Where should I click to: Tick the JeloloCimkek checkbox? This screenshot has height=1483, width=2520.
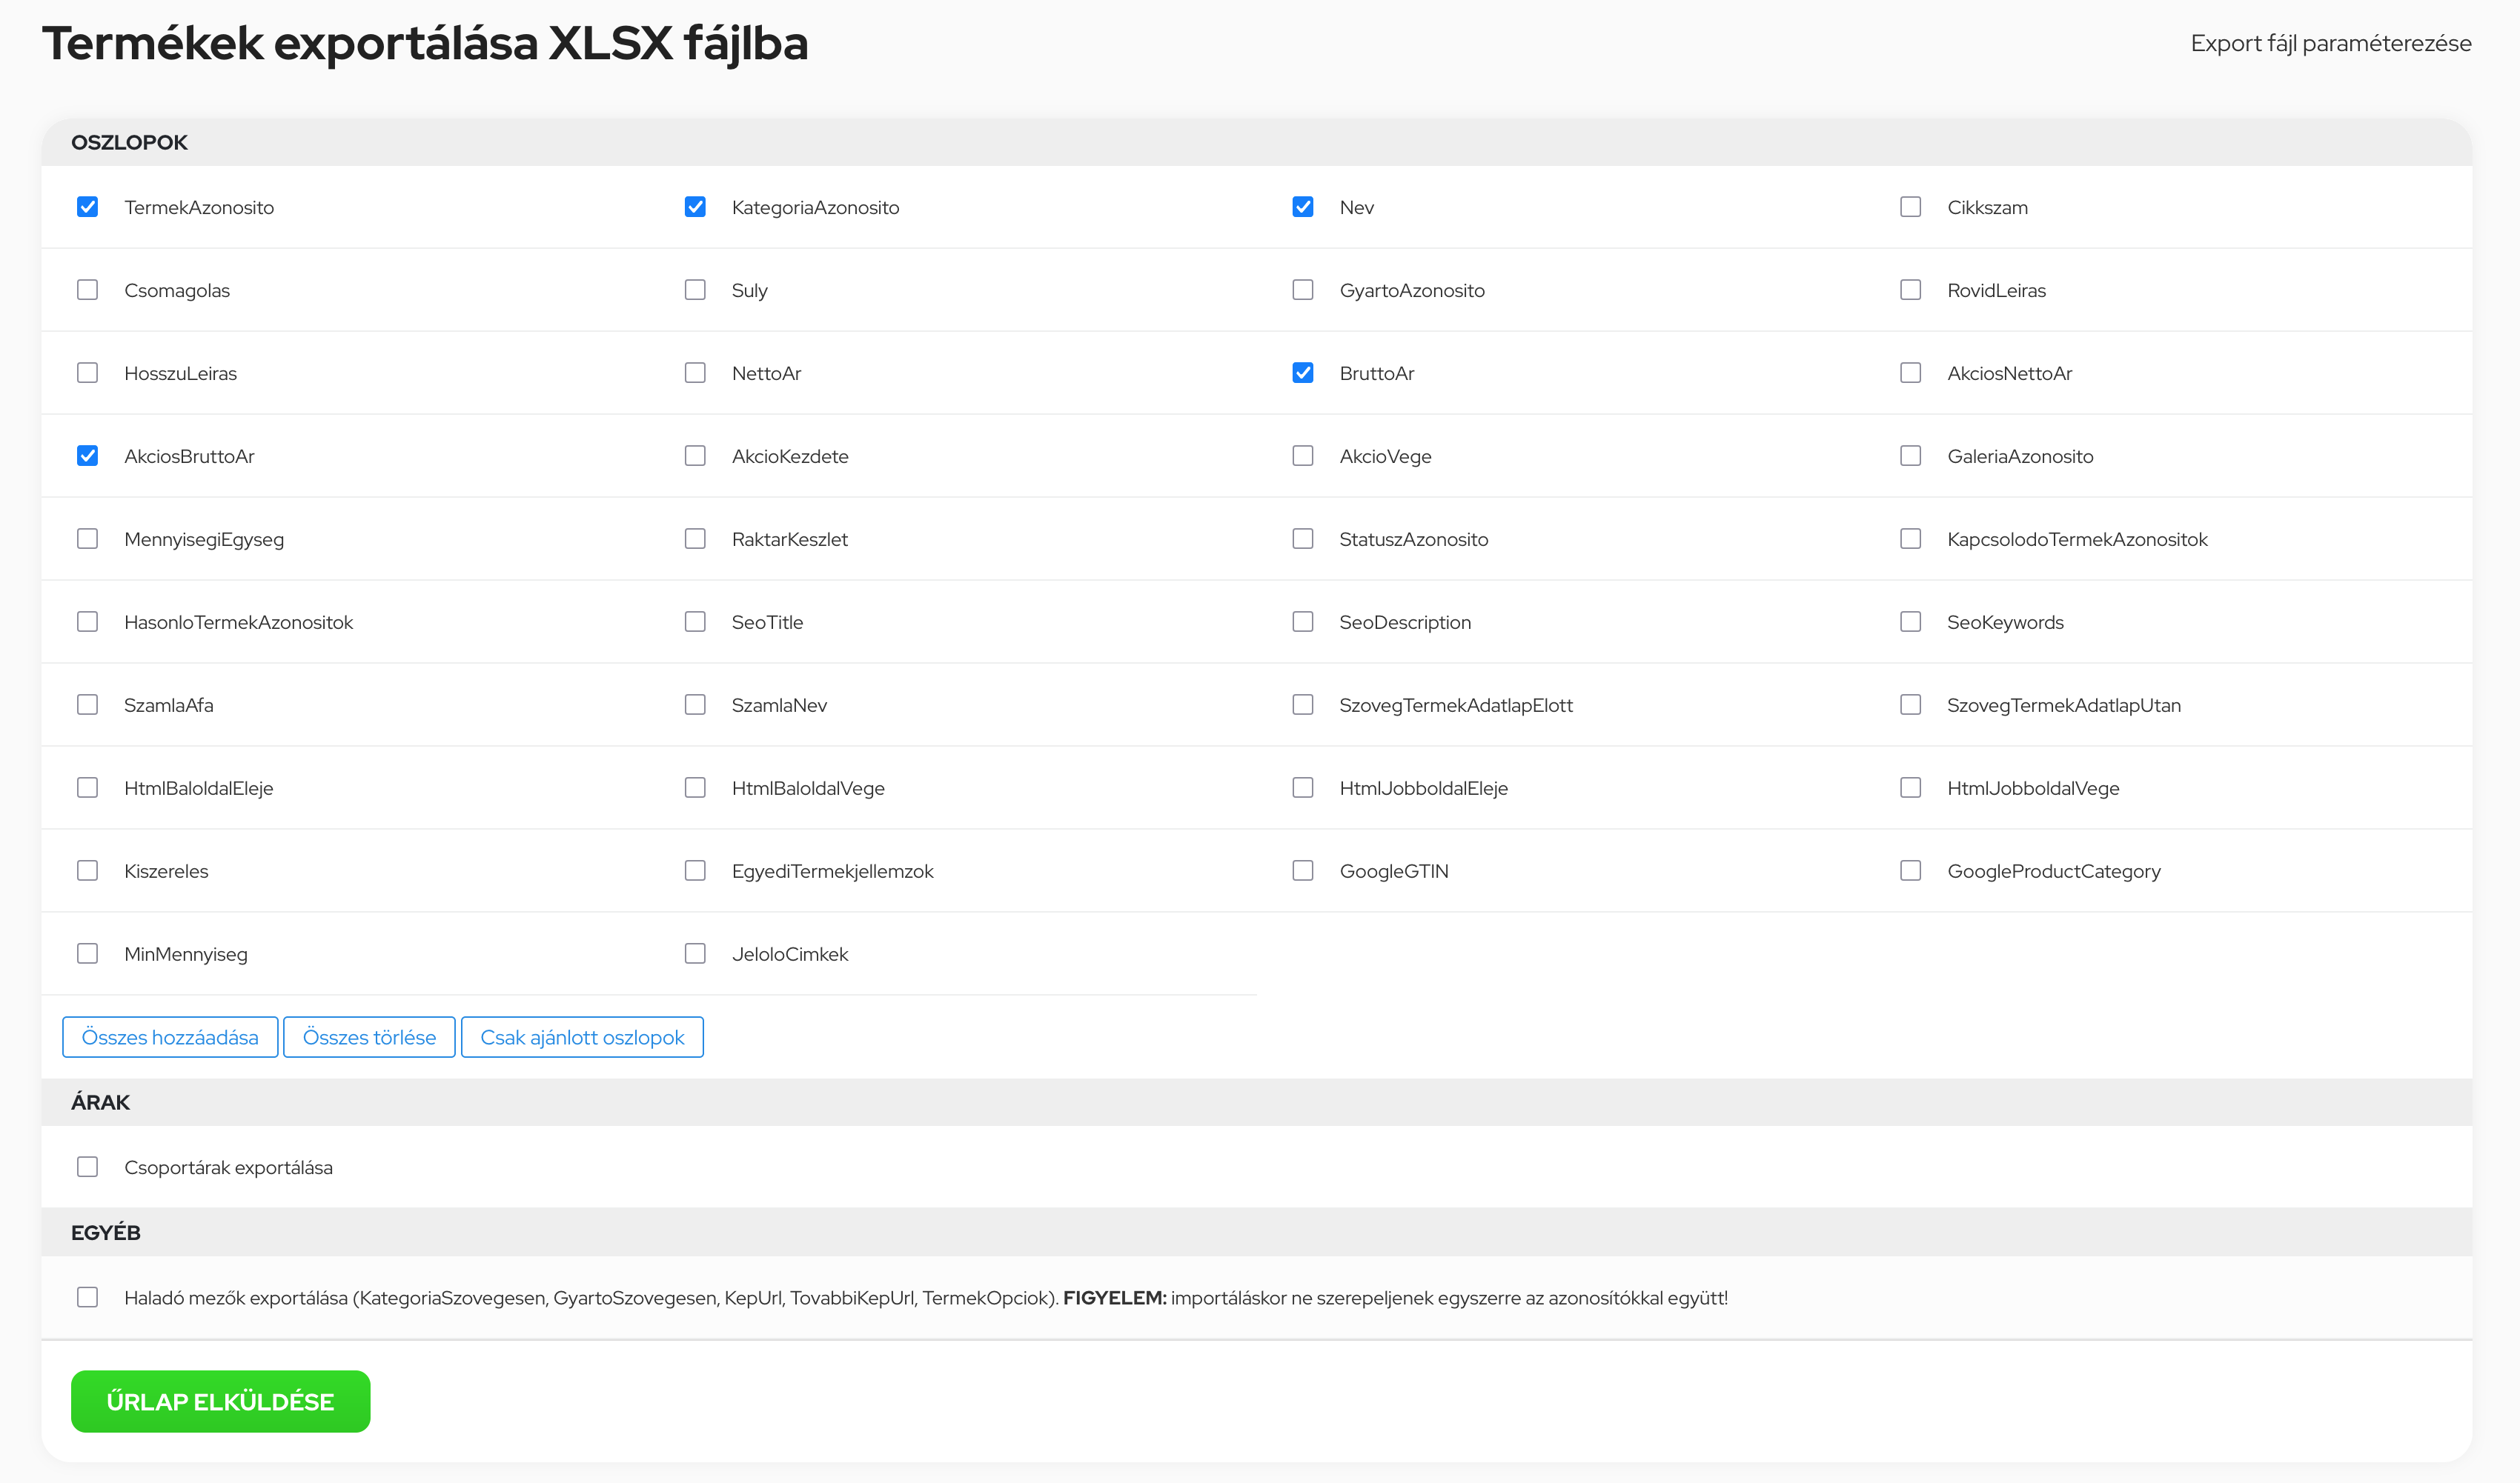695,953
